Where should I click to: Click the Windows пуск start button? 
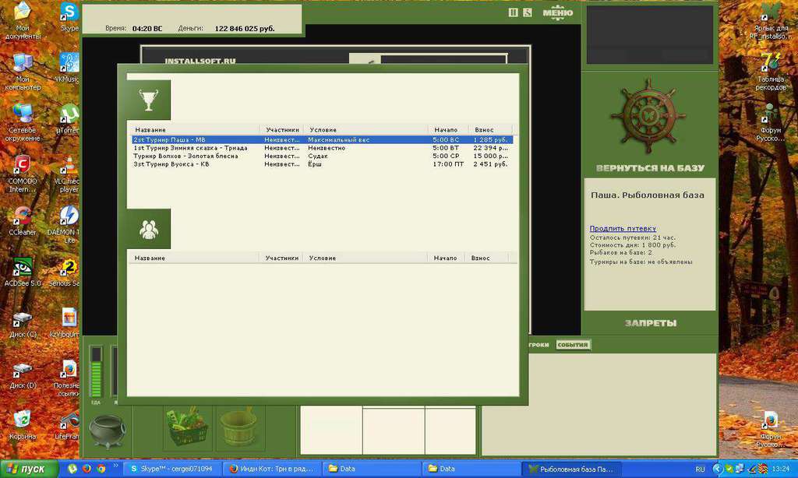click(29, 469)
